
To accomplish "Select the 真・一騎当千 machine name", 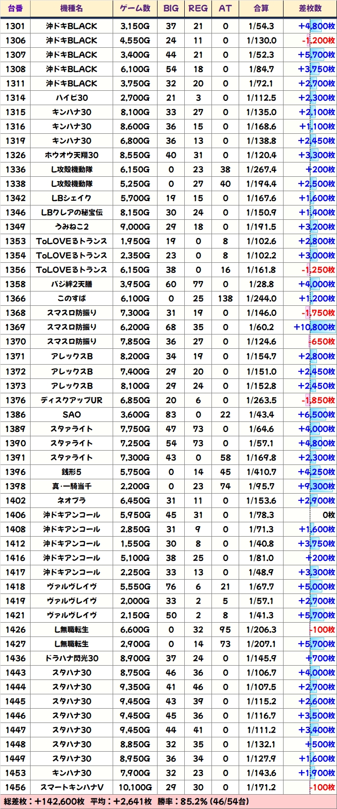I will click(72, 486).
